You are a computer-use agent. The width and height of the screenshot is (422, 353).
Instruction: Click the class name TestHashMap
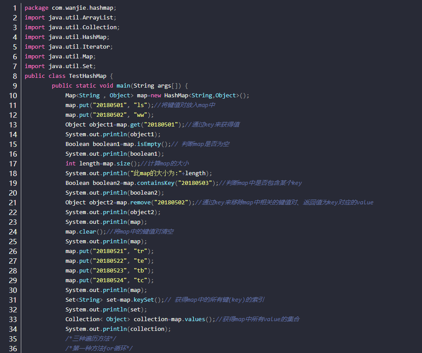[88, 76]
